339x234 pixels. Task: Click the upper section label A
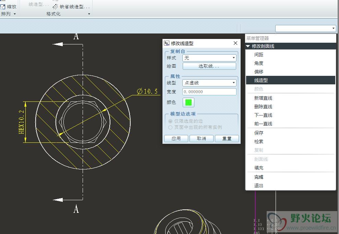click(76, 36)
